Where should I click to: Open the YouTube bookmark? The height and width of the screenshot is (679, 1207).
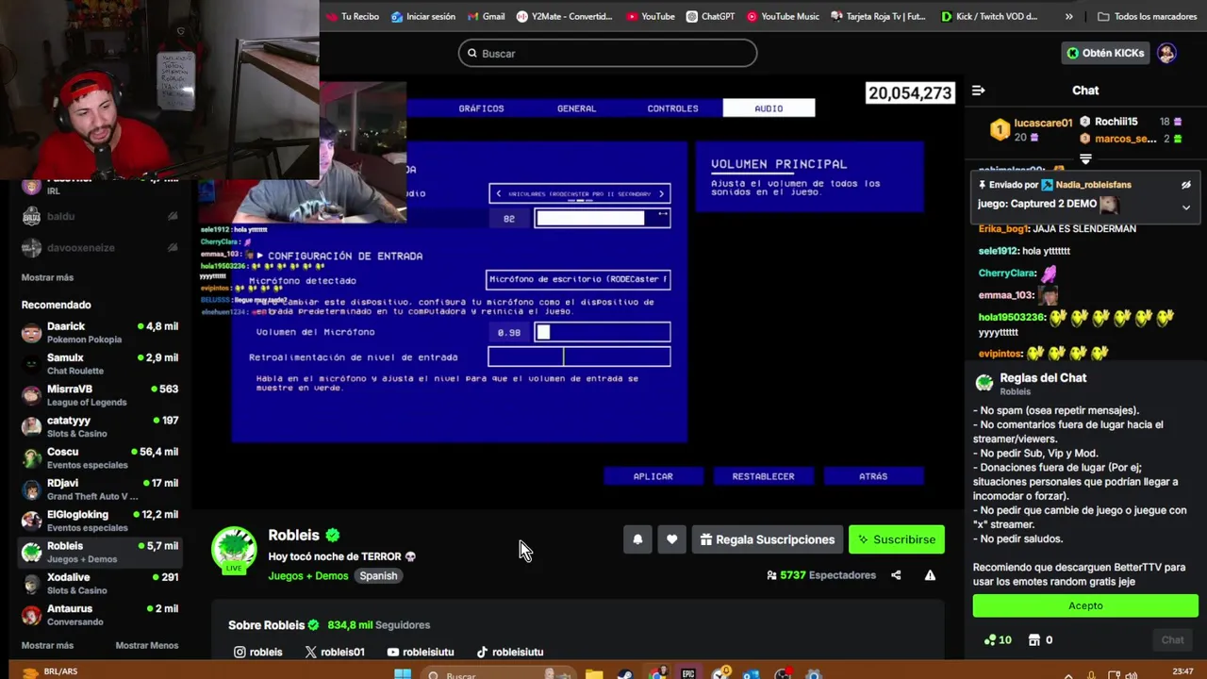(650, 16)
